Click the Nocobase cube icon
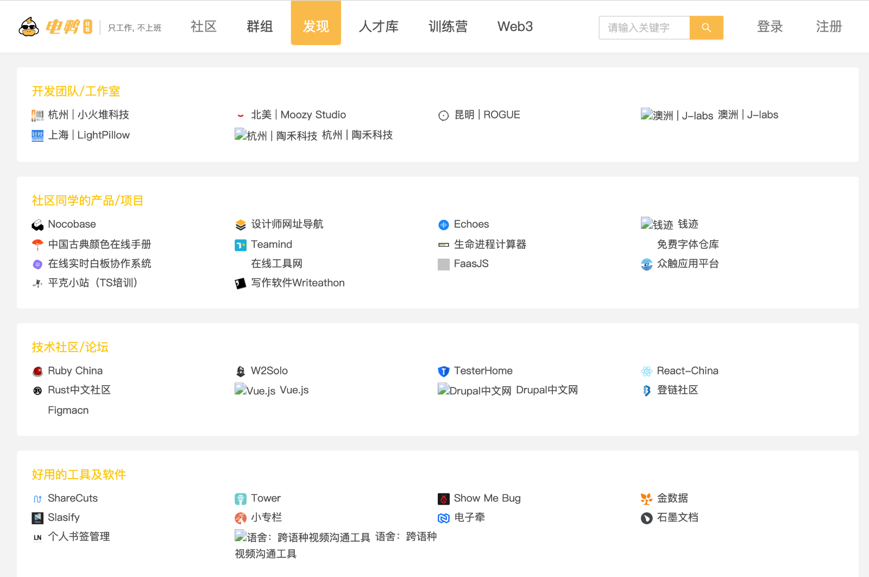 pyautogui.click(x=37, y=225)
